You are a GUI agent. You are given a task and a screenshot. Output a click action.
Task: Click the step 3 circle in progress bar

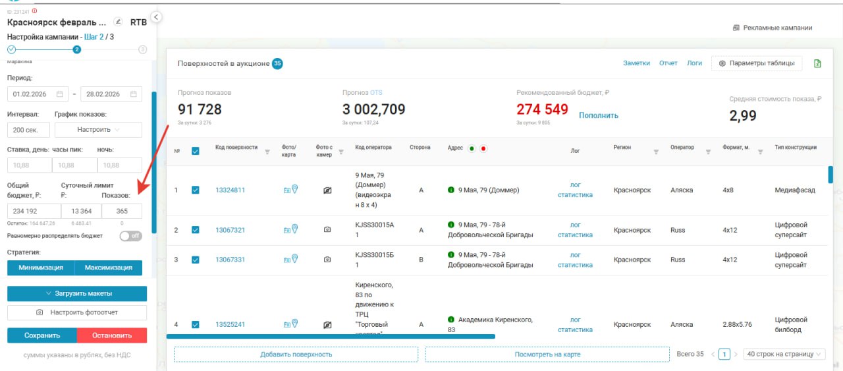[x=143, y=49]
